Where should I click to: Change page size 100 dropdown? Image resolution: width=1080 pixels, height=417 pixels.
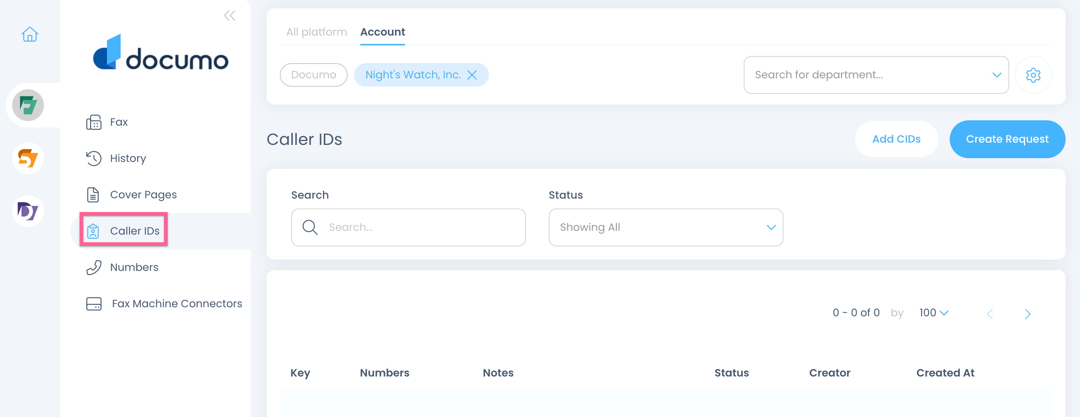pyautogui.click(x=934, y=313)
